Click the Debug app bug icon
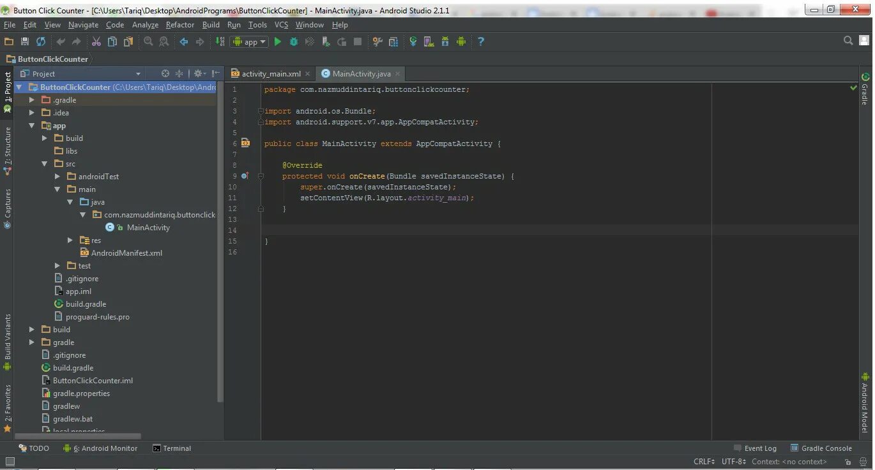The height and width of the screenshot is (470, 875). pyautogui.click(x=294, y=41)
